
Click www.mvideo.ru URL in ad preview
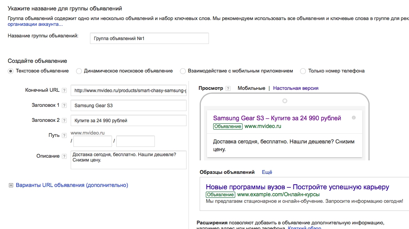coord(263,126)
